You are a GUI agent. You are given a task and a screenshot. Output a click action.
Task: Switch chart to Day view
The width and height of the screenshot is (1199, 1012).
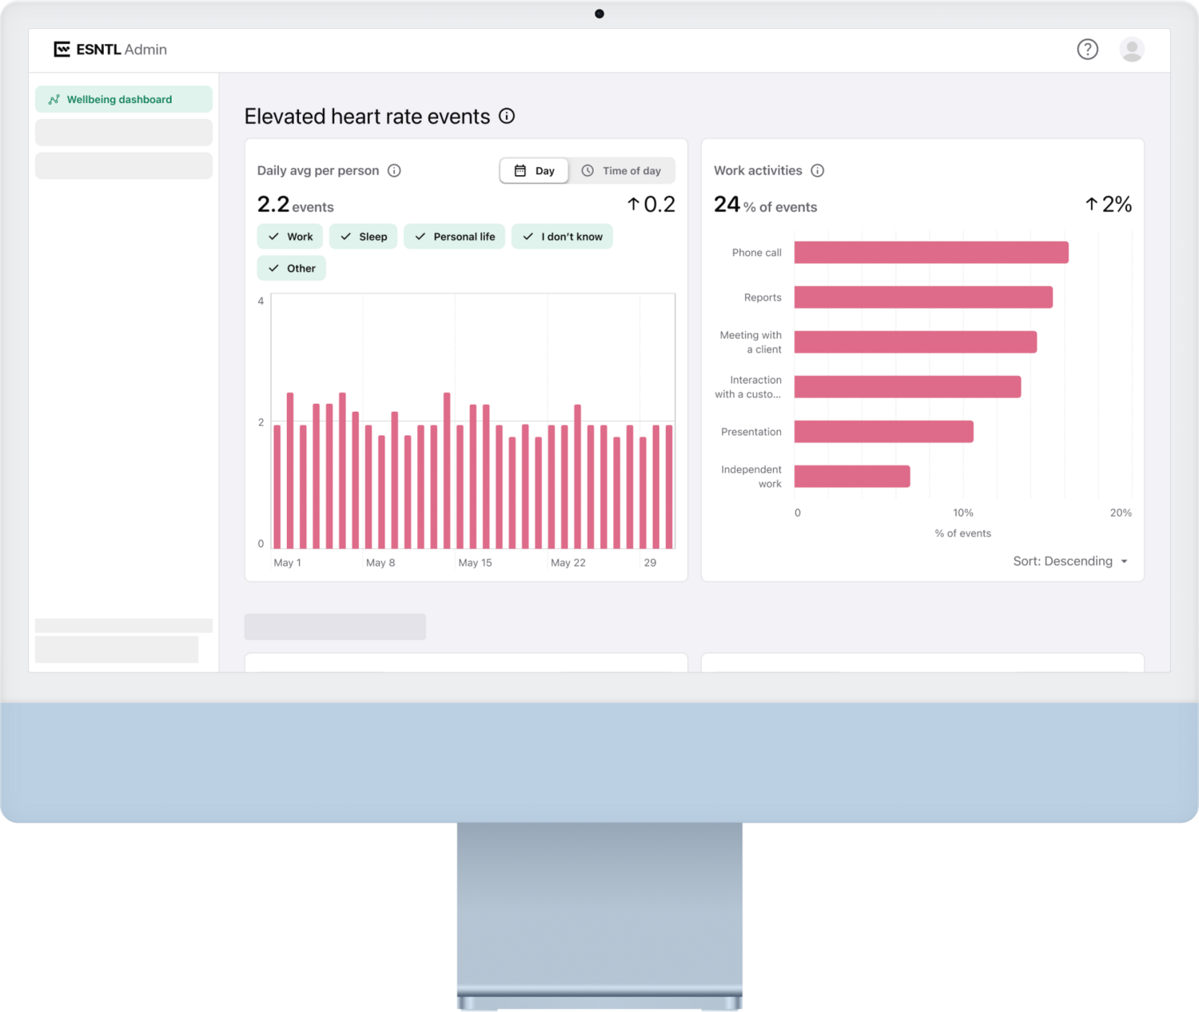(x=534, y=170)
